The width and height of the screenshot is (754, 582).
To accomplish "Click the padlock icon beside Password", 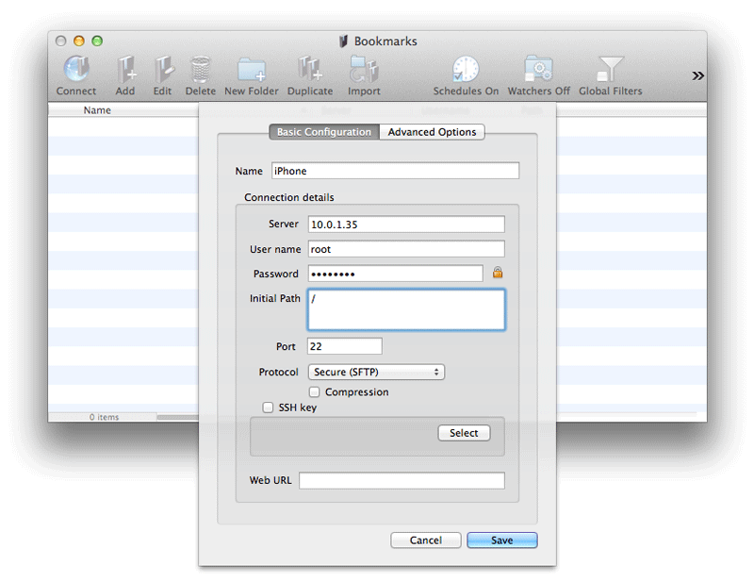I will click(498, 273).
